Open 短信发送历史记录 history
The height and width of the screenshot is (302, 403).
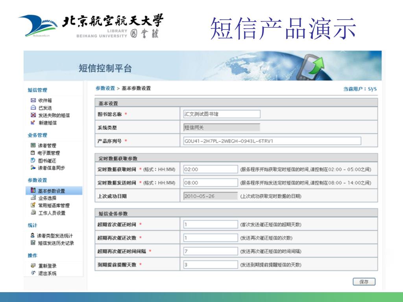click(x=56, y=243)
